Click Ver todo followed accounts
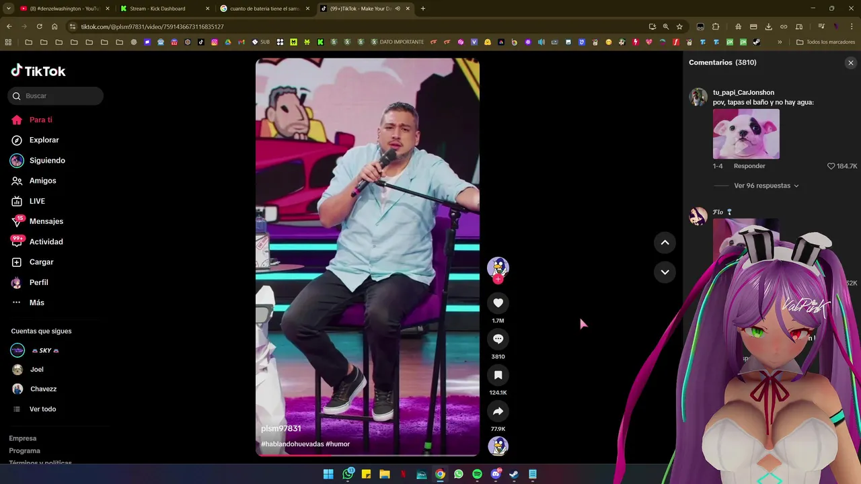 click(x=42, y=409)
